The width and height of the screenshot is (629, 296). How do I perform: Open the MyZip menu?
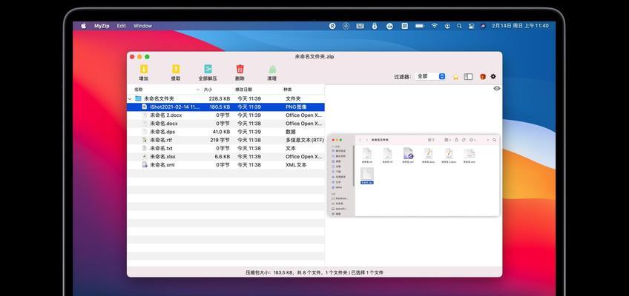[102, 26]
